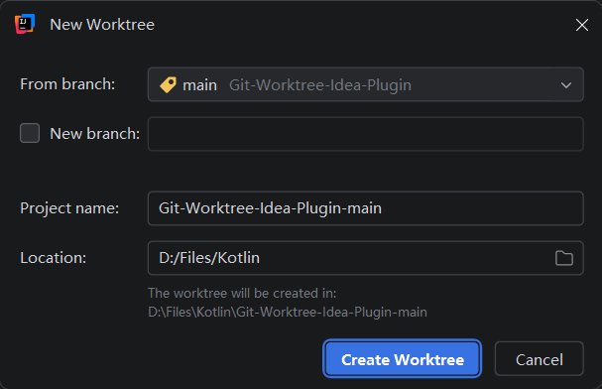Viewport: 602px width, 389px height.
Task: Cancel the New Worktree dialog
Action: coord(540,358)
